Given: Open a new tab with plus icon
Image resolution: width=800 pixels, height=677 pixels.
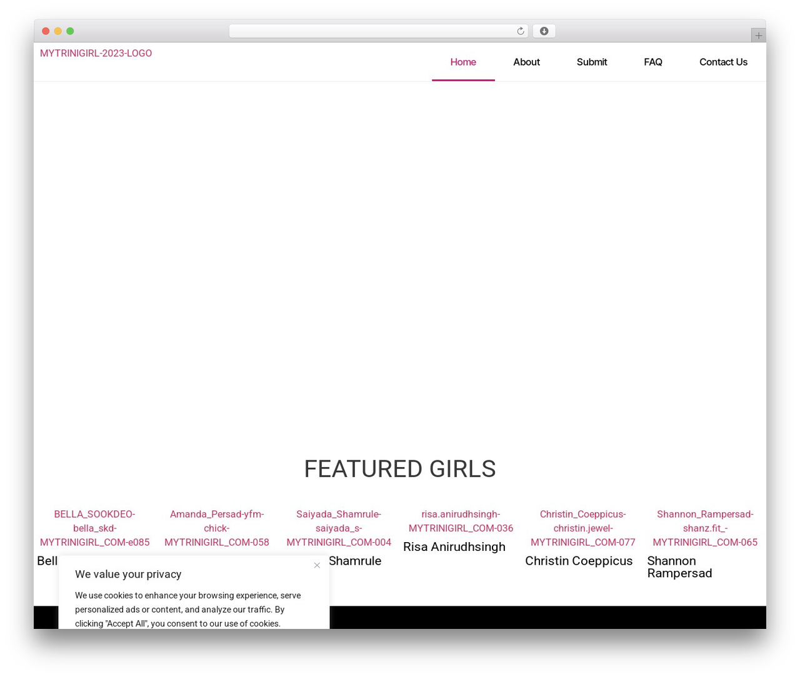Looking at the screenshot, I should coord(758,36).
